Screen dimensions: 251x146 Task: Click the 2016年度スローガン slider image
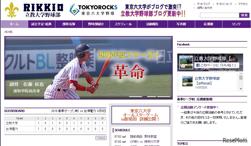(x=88, y=68)
